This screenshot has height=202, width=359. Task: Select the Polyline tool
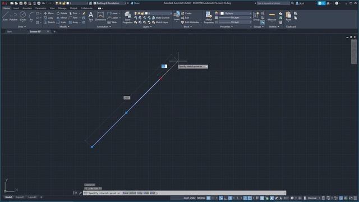click(13, 16)
